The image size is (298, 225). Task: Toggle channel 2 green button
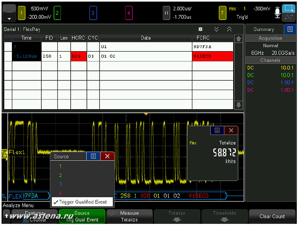click(x=57, y=13)
